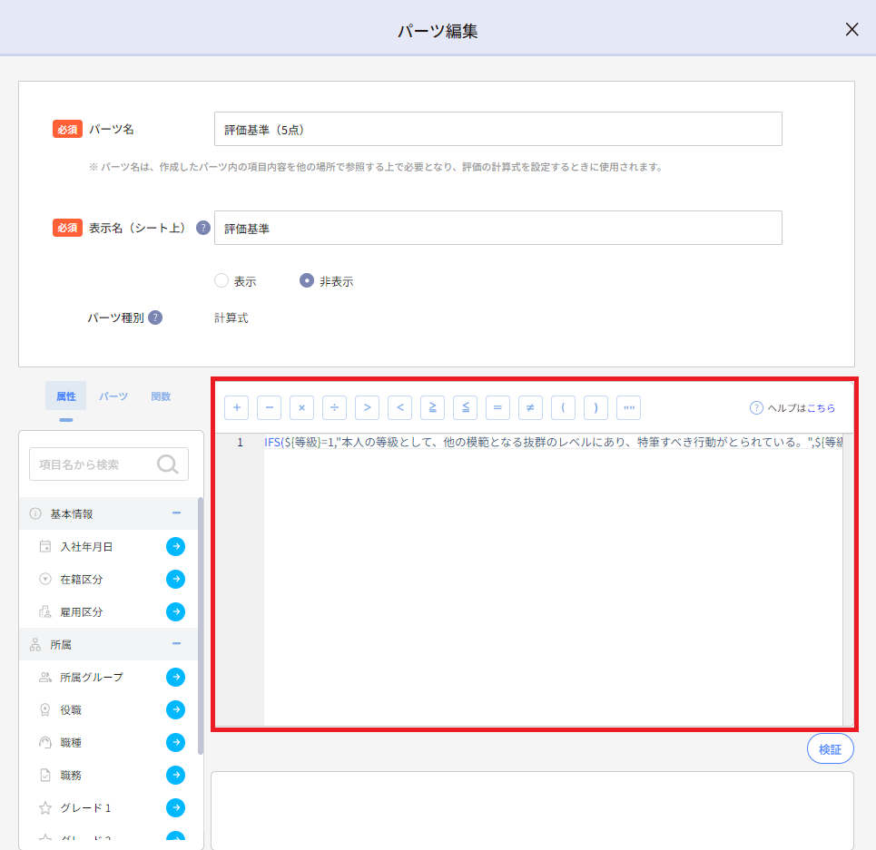Insert the division operator button
This screenshot has height=850, width=876.
334,408
